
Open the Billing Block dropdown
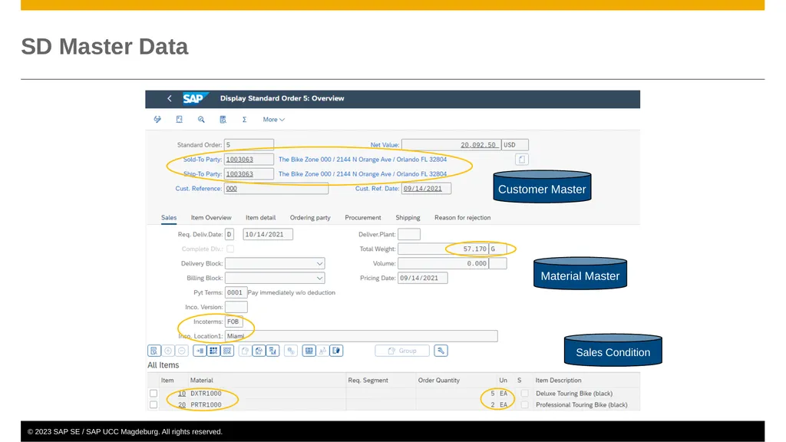coord(275,278)
